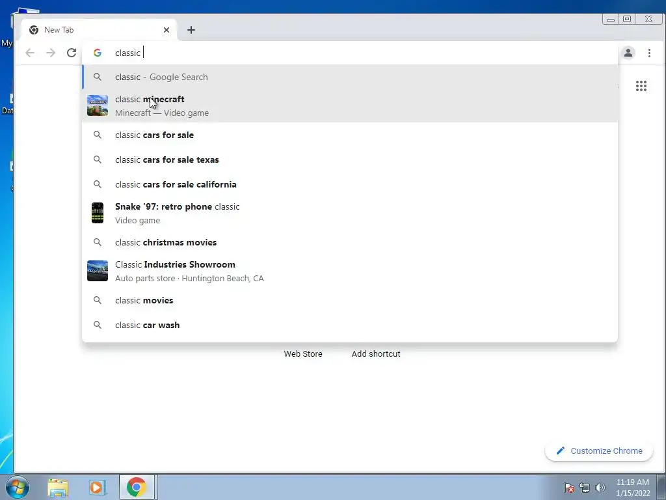The width and height of the screenshot is (666, 500).
Task: Open a new tab with plus button
Action: pos(191,30)
